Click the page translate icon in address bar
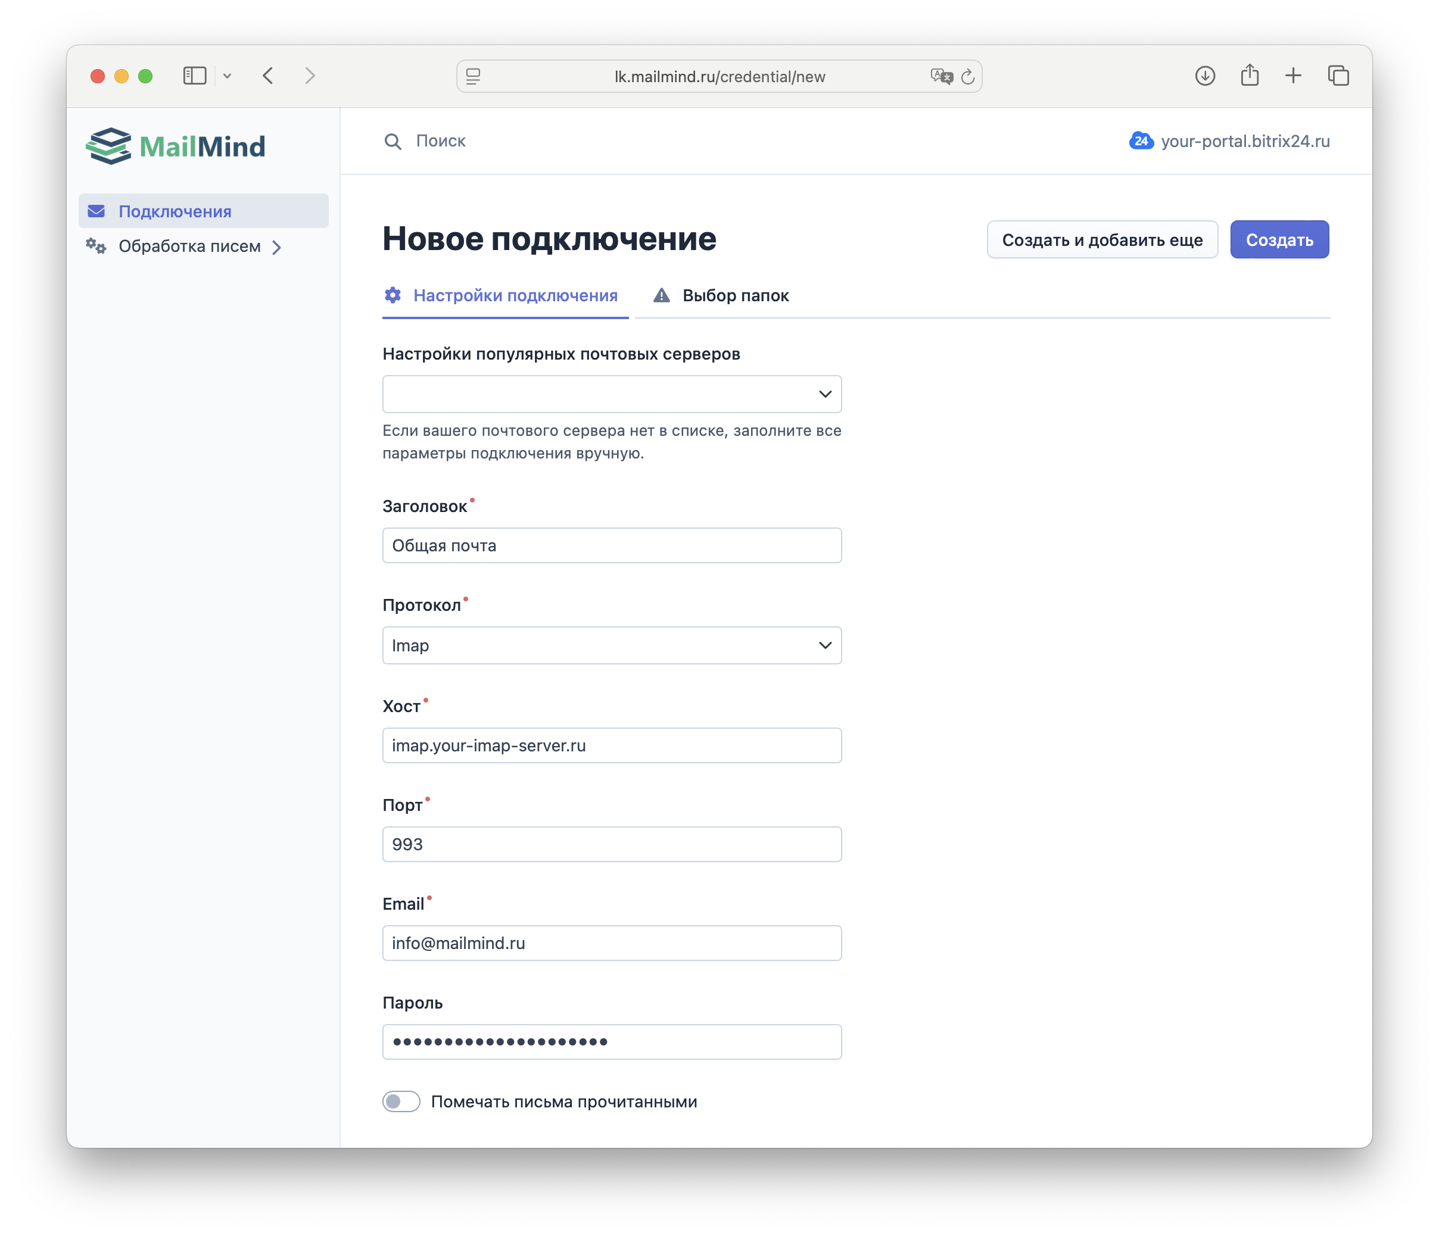Viewport: 1439px width, 1236px height. point(941,76)
